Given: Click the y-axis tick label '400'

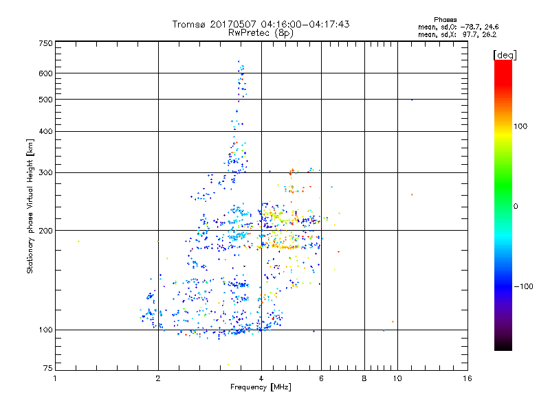Looking at the screenshot, I should pos(45,132).
